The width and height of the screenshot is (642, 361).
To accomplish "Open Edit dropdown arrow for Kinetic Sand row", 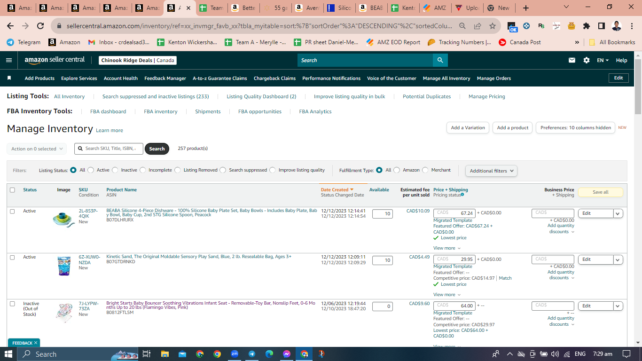I will [618, 259].
